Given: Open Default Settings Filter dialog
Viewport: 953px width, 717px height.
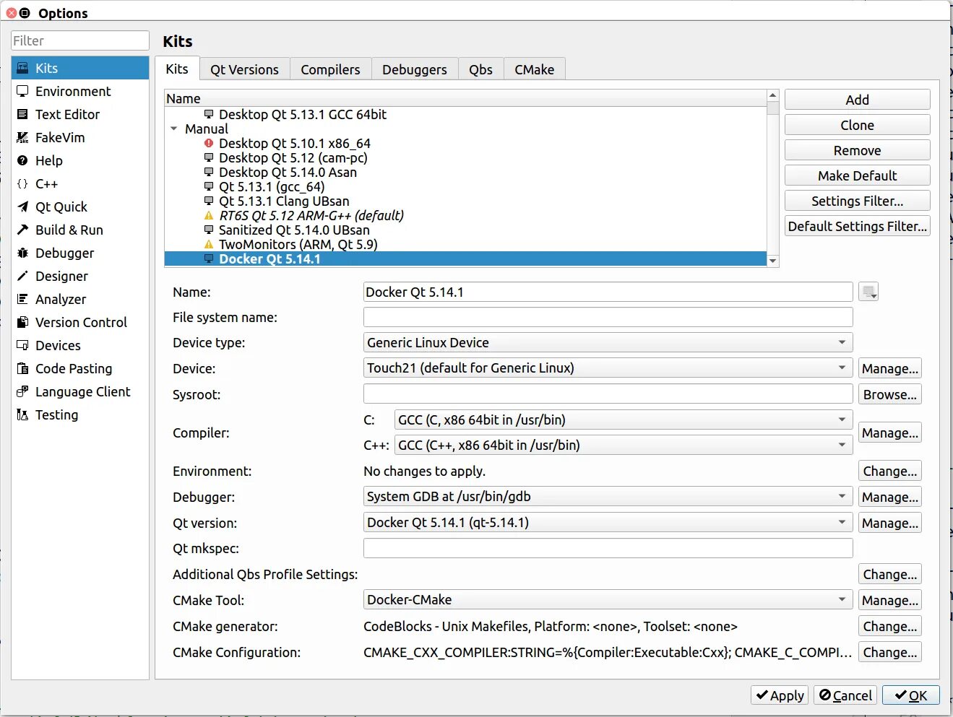Looking at the screenshot, I should point(858,226).
